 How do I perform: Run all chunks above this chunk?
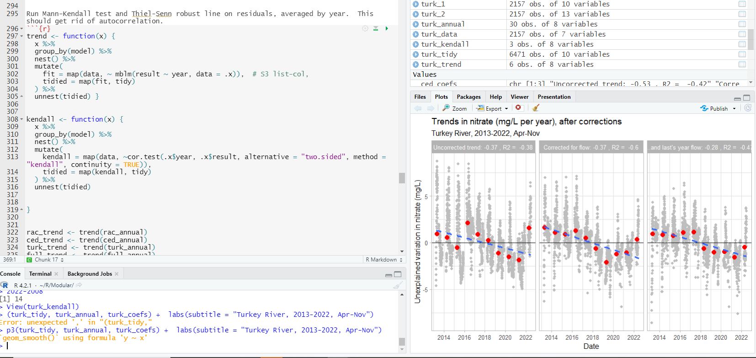pos(376,28)
